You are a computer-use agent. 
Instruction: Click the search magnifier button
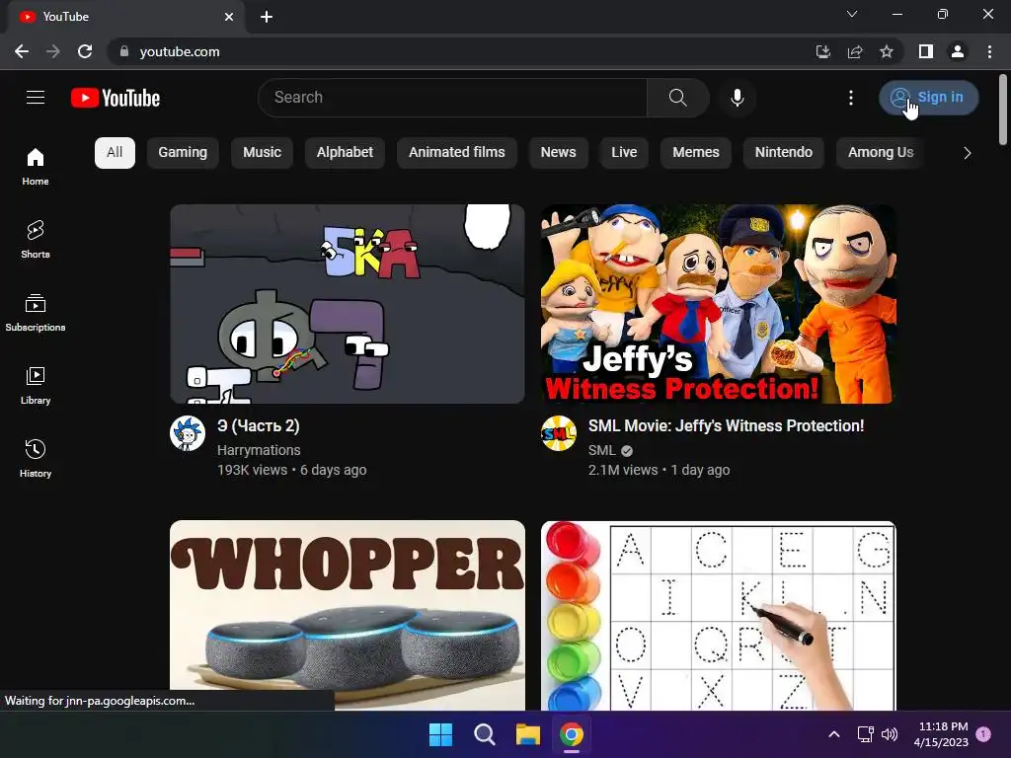pyautogui.click(x=677, y=98)
